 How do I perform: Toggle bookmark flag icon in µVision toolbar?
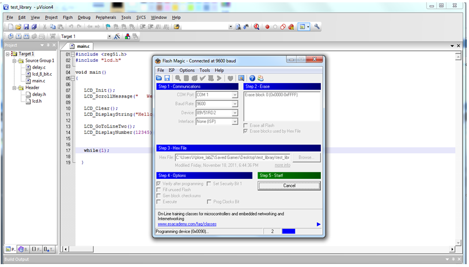pos(108,27)
